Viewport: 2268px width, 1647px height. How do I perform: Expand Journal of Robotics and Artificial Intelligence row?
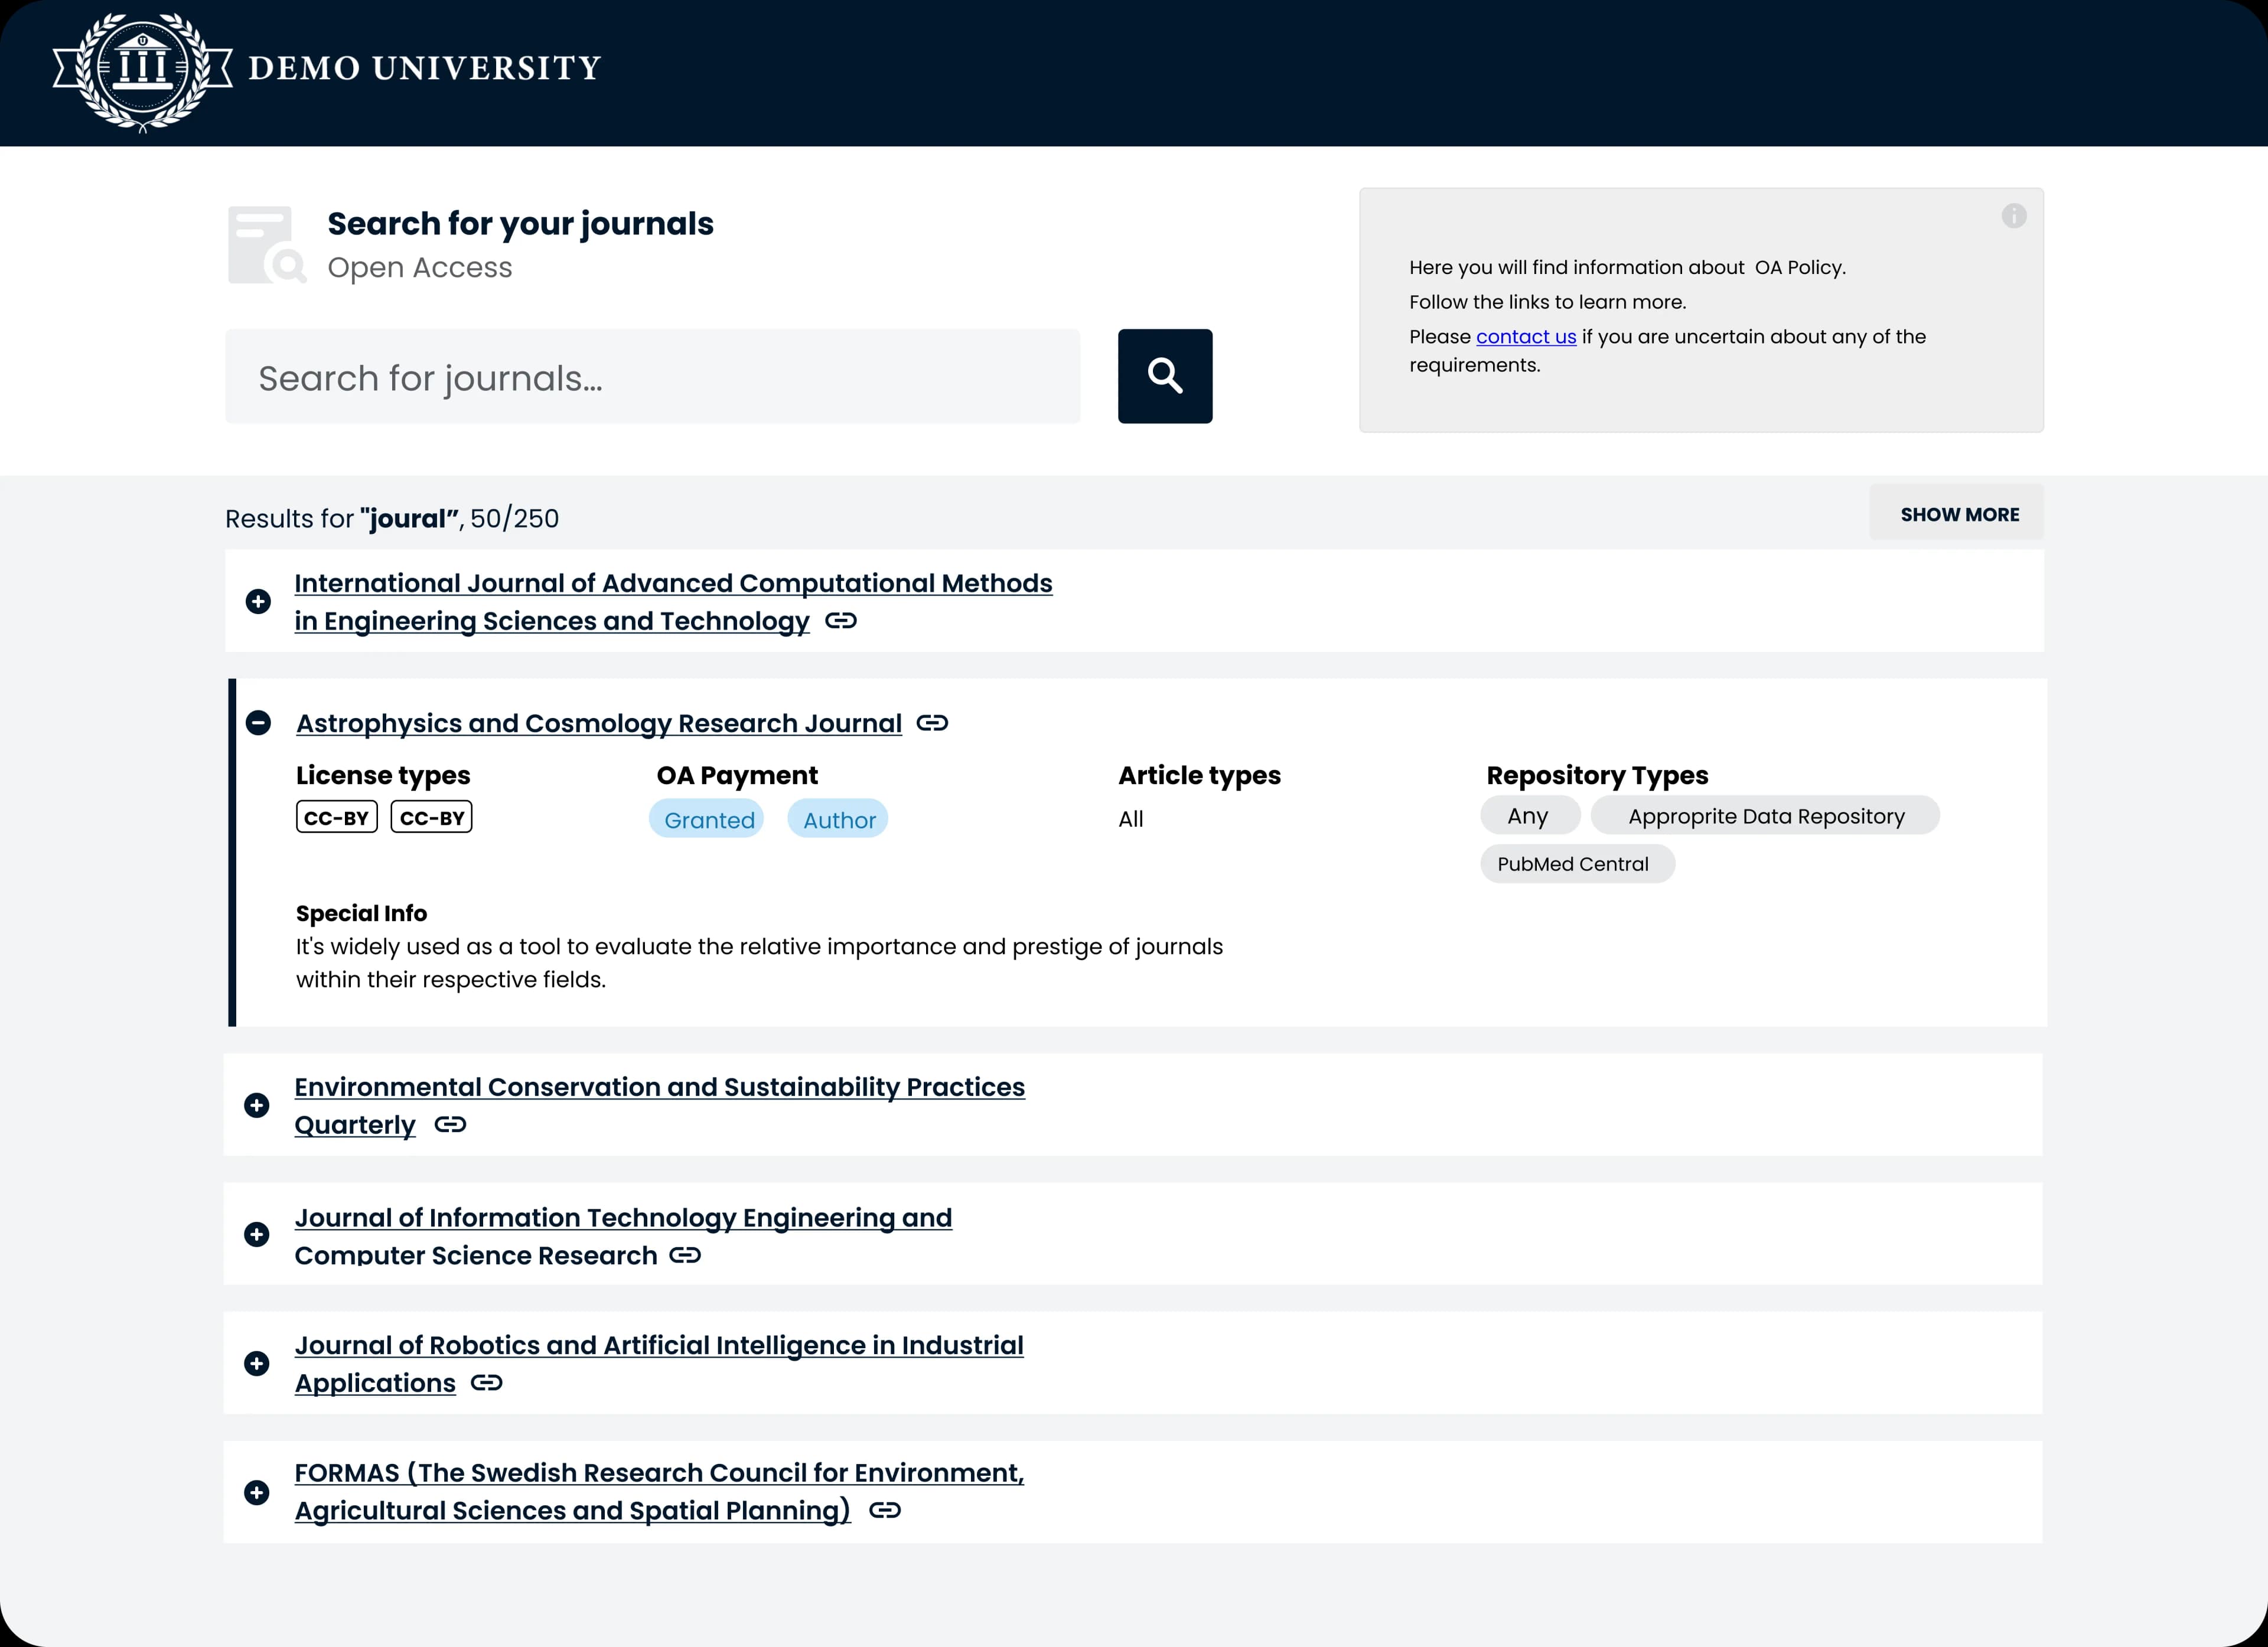click(257, 1363)
